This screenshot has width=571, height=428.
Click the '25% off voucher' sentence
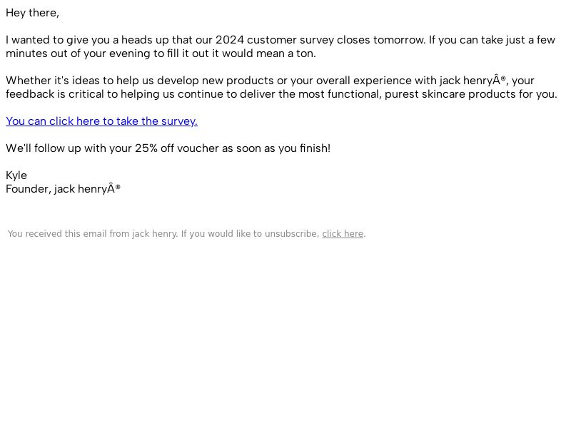pyautogui.click(x=168, y=148)
